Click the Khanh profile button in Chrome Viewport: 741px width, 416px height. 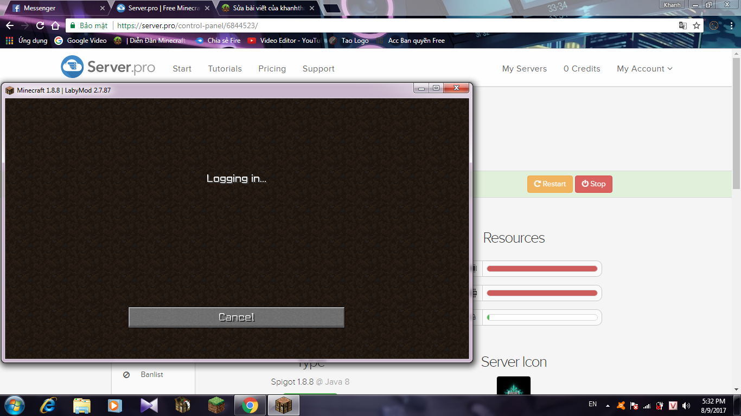(672, 5)
